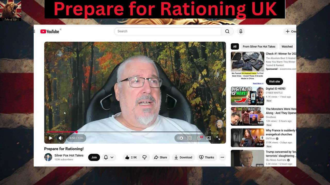Viewport: 330px width, 185px height.
Task: Click the avasreview.com sponsored link
Action: (x=287, y=69)
